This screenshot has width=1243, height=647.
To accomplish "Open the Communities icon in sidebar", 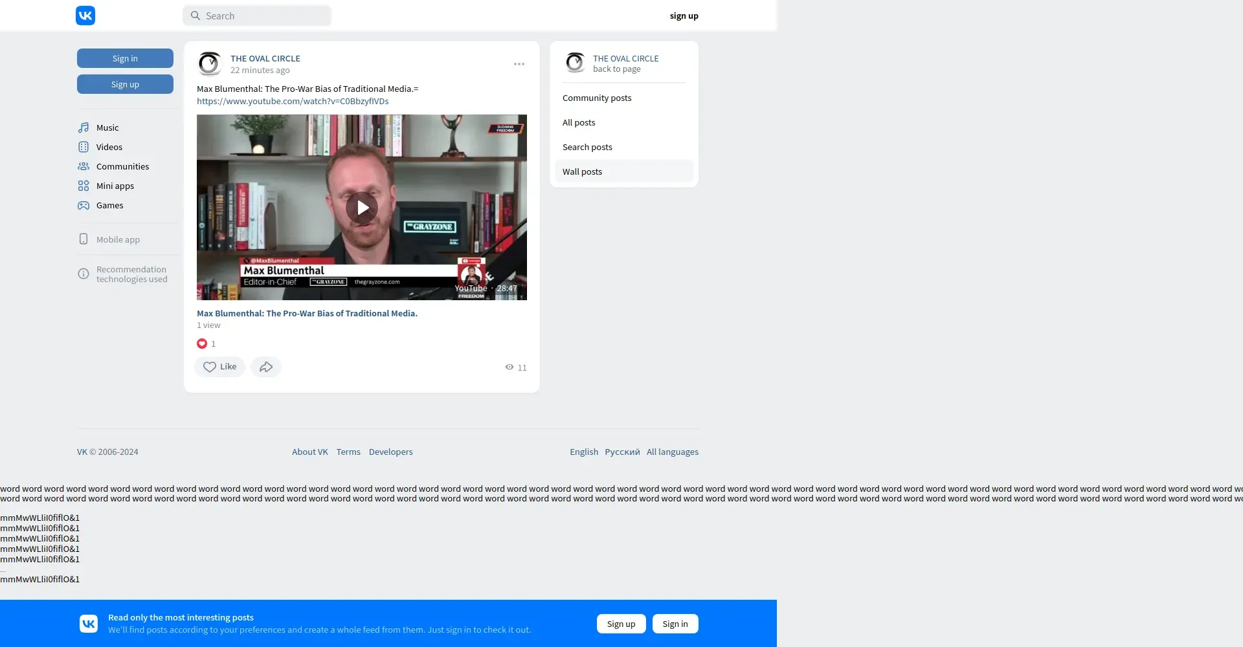I will click(x=84, y=166).
